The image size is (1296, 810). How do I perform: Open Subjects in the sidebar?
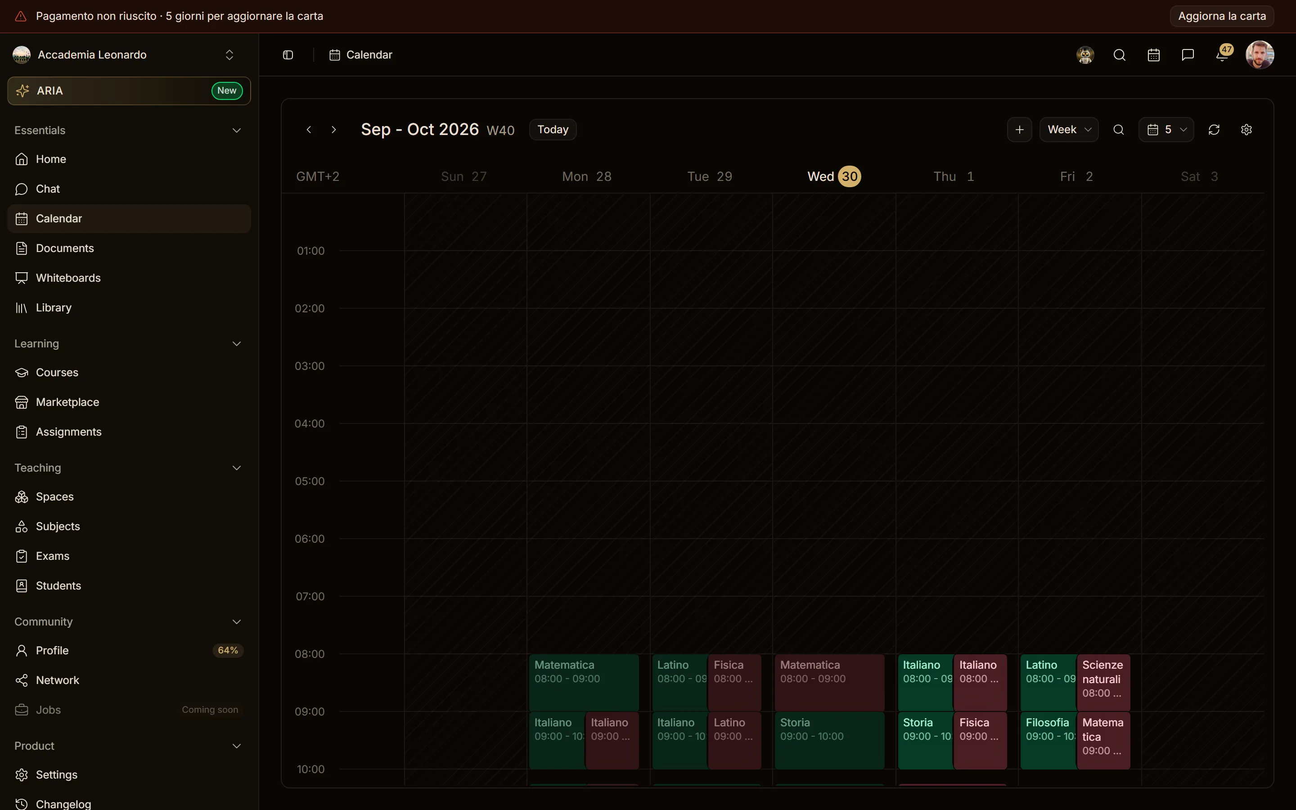129,526
